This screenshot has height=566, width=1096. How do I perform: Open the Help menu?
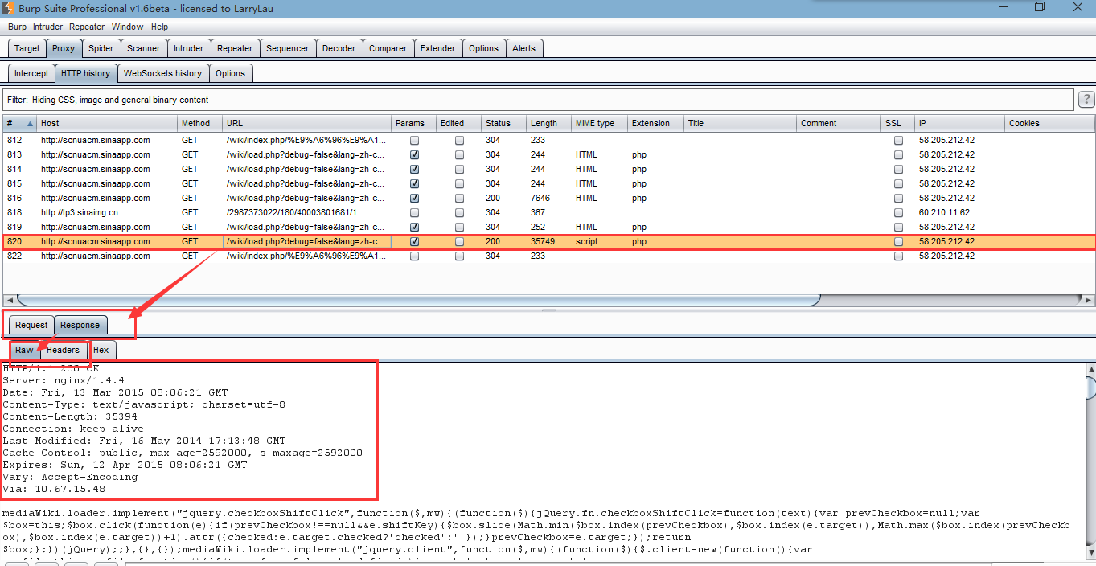pyautogui.click(x=159, y=27)
